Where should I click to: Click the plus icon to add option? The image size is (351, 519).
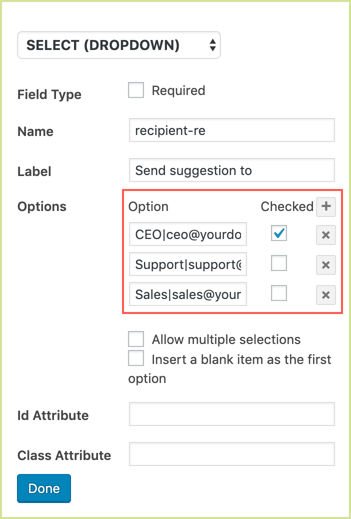[x=325, y=206]
